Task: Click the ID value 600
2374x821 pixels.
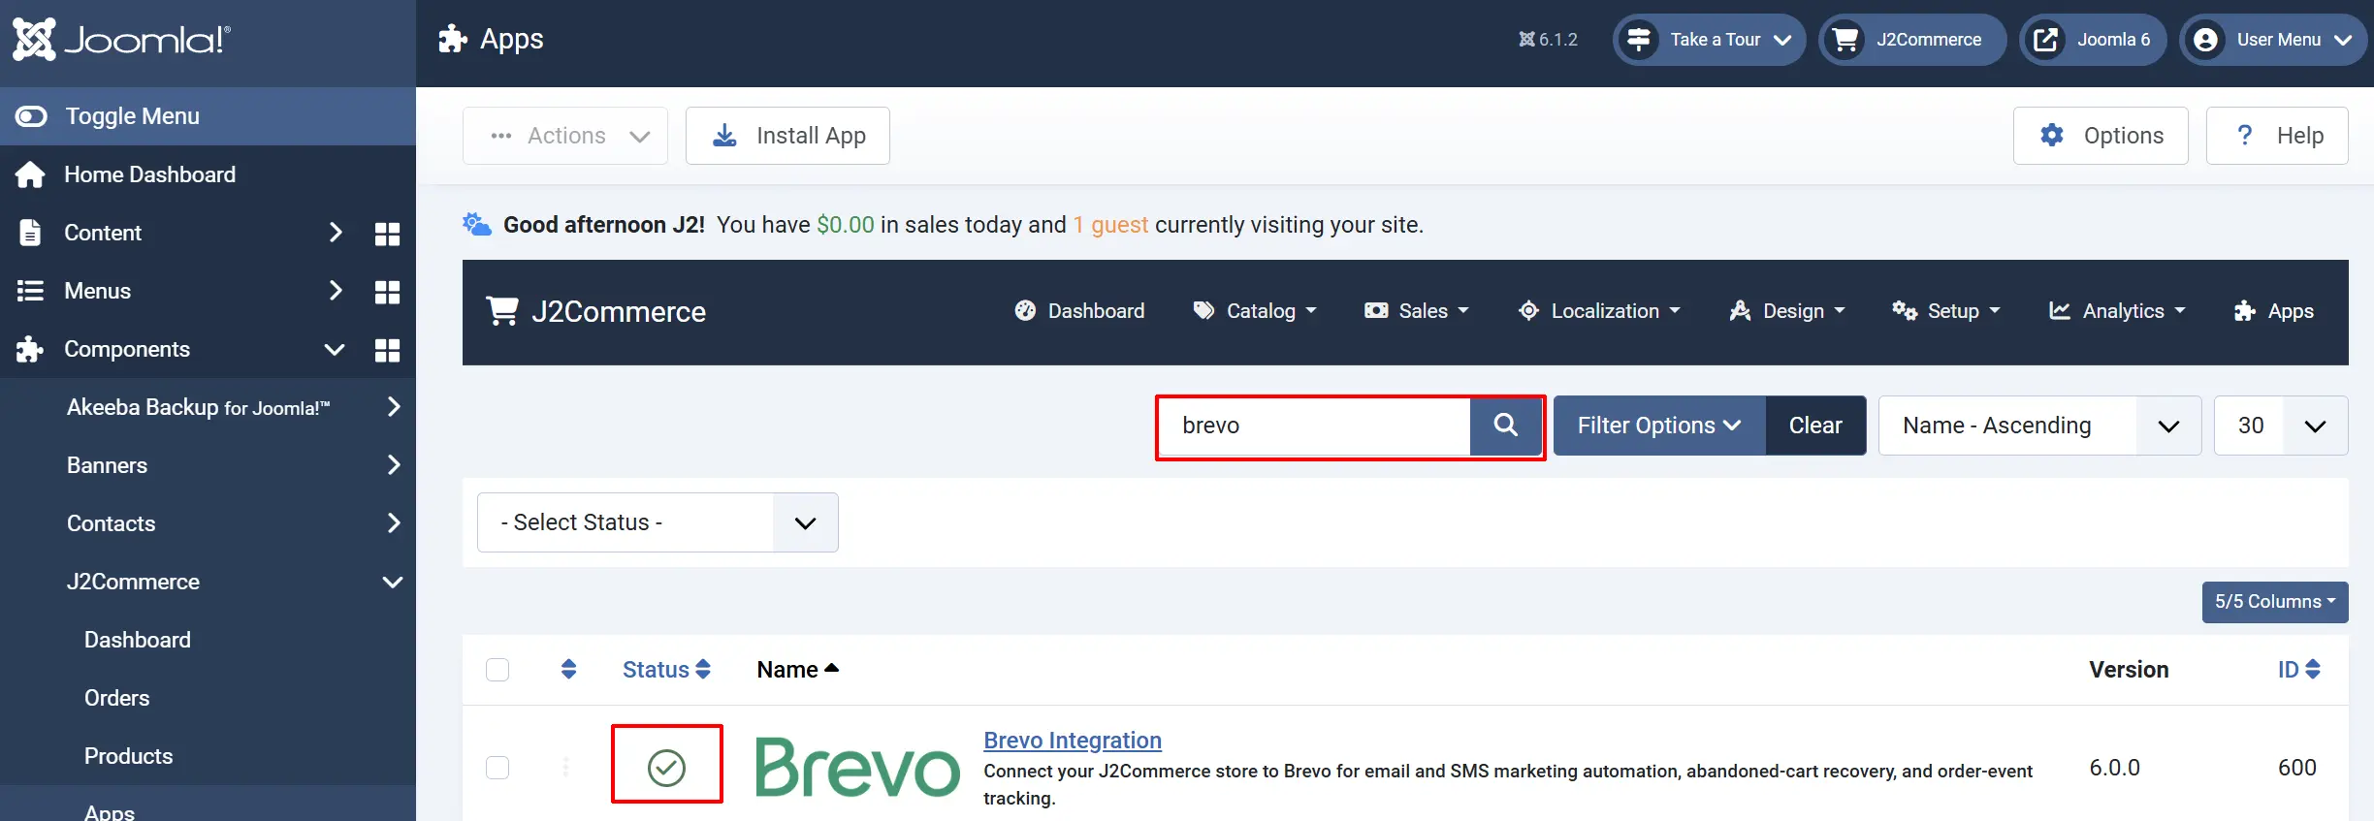Action: (x=2297, y=768)
